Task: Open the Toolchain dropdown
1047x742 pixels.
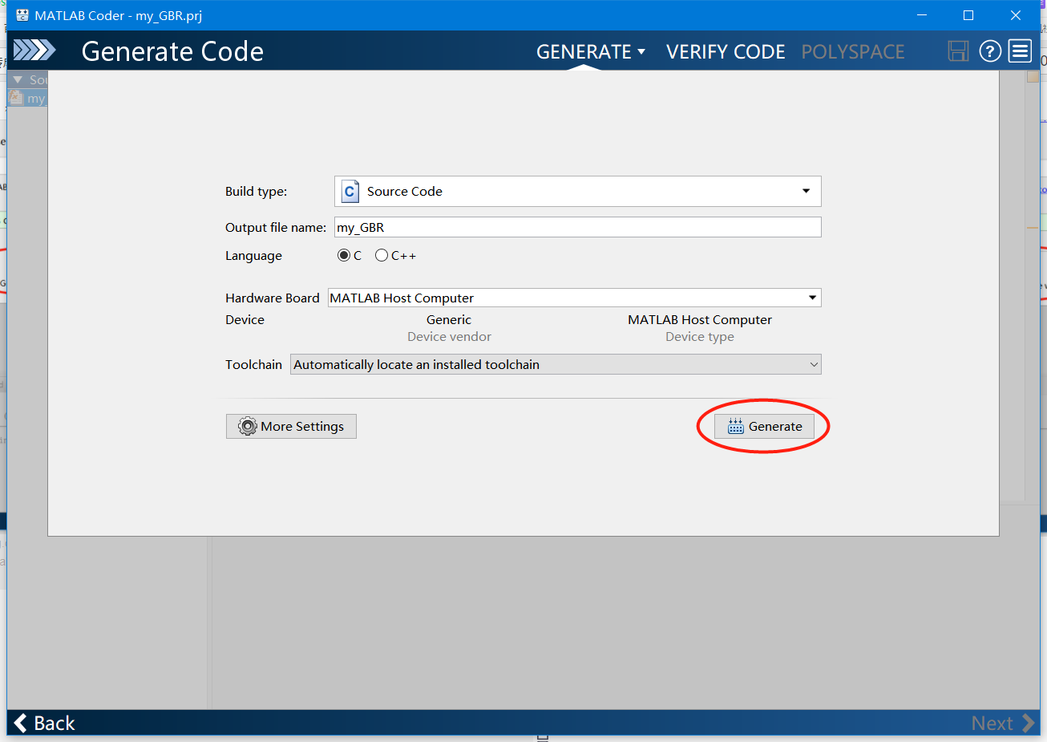Action: [x=814, y=364]
